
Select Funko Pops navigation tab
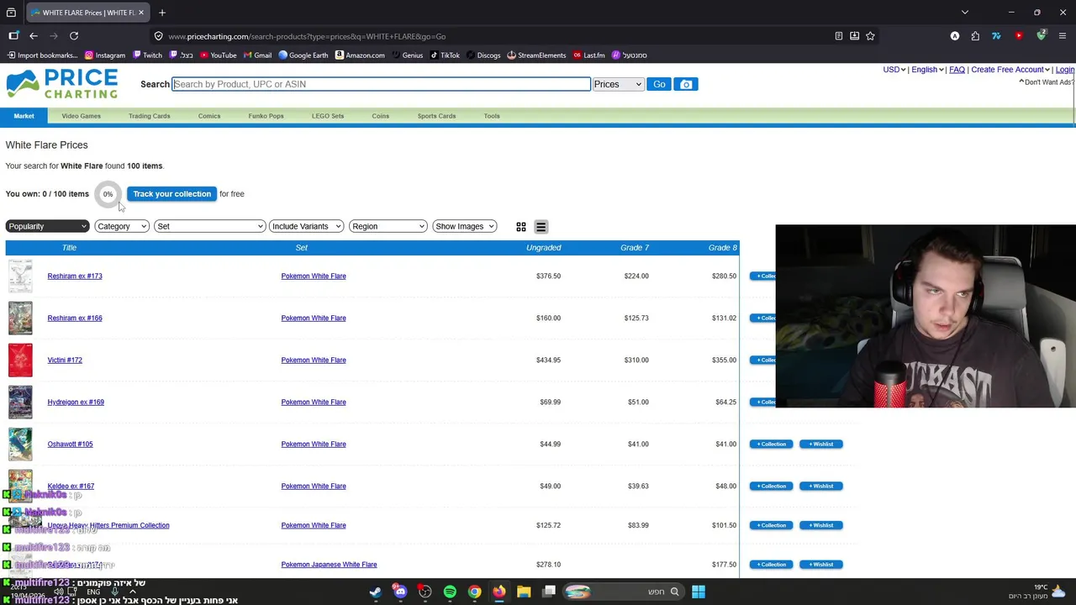click(x=266, y=116)
